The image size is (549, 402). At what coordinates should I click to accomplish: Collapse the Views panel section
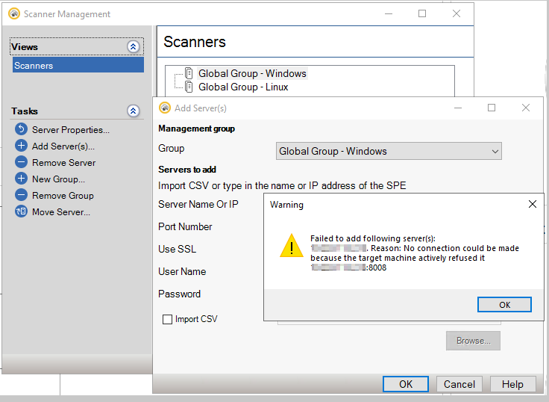(x=134, y=46)
